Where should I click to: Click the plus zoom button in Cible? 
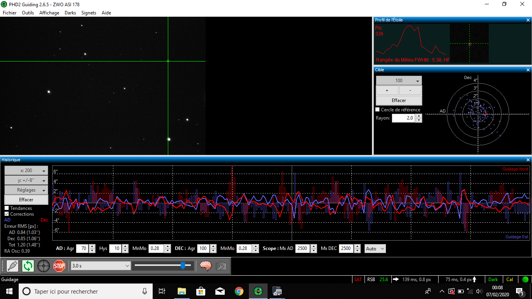pyautogui.click(x=387, y=90)
